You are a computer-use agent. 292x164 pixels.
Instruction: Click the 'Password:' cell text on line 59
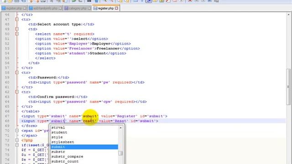point(47,77)
